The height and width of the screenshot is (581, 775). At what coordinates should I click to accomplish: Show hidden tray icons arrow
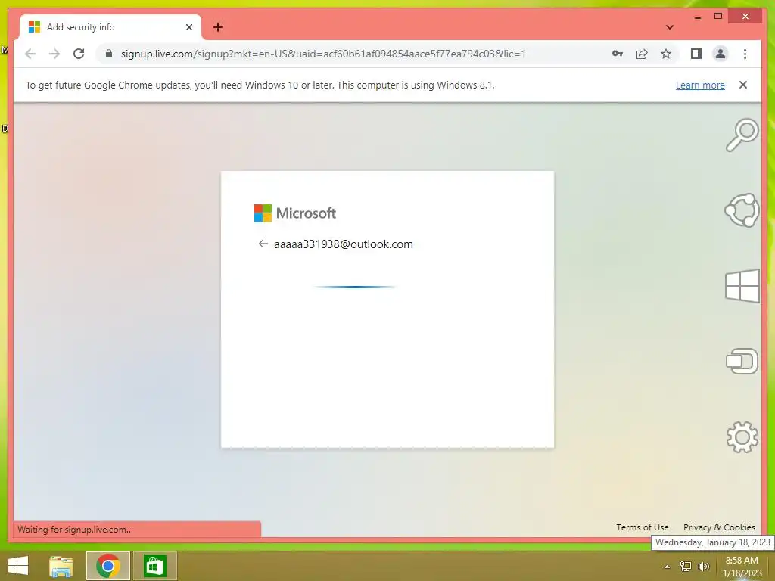coord(667,567)
